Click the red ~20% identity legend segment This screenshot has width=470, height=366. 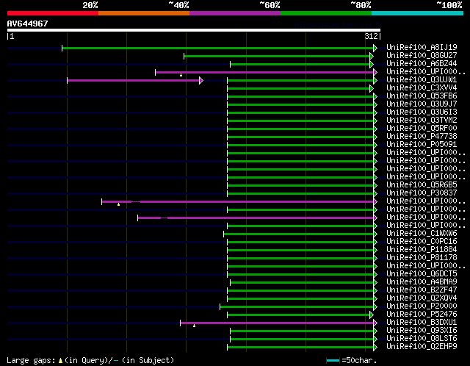52,12
